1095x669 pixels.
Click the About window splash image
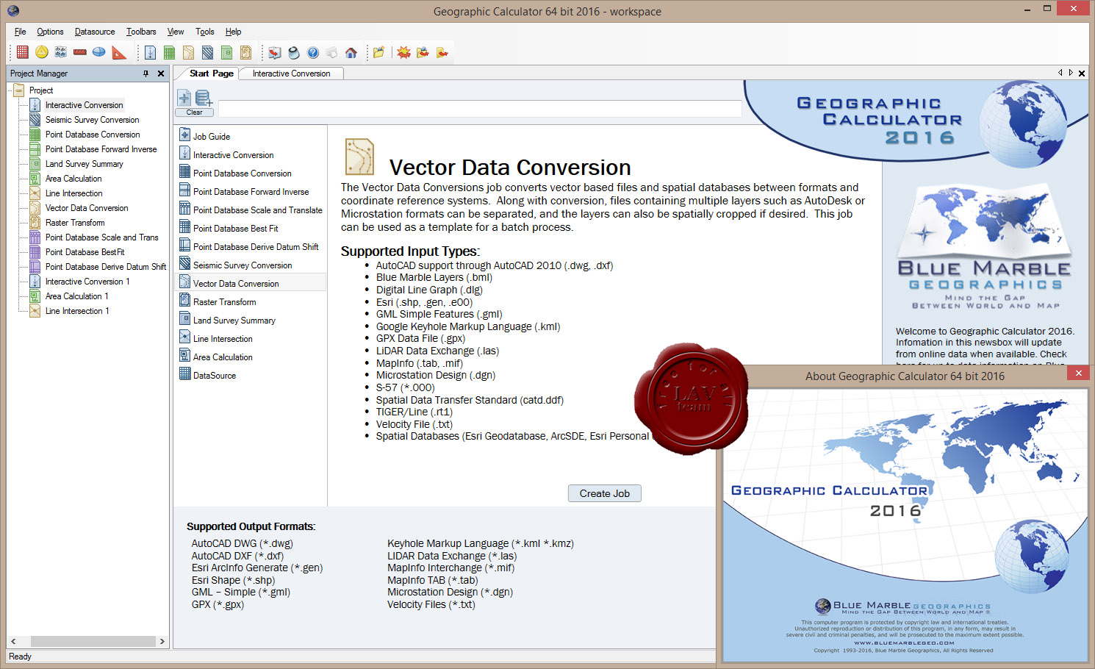tap(905, 525)
